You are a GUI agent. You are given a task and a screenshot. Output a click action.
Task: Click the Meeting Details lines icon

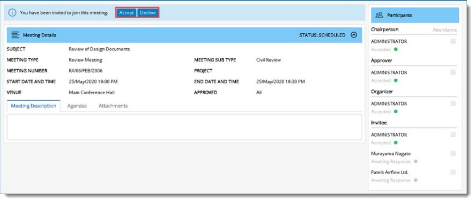click(x=16, y=35)
